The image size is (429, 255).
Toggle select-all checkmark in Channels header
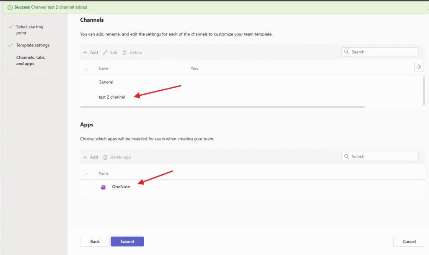(x=86, y=69)
